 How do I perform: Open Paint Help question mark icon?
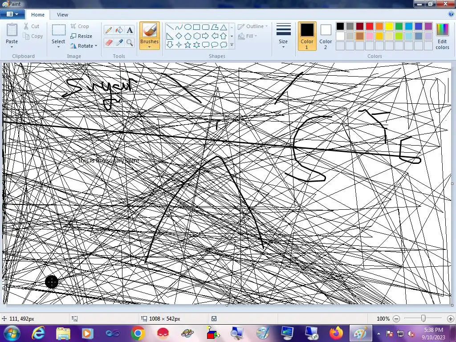point(452,14)
